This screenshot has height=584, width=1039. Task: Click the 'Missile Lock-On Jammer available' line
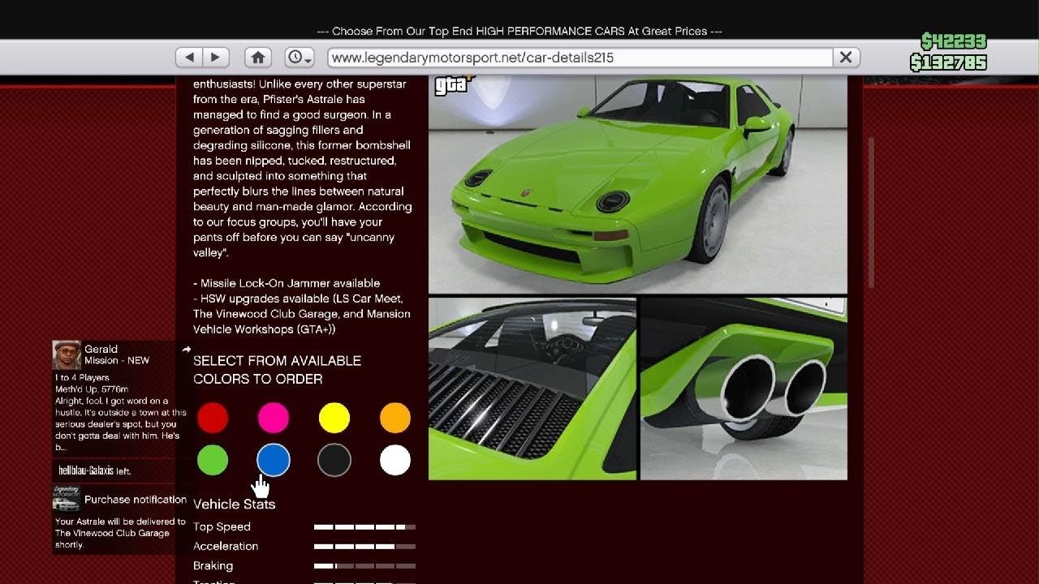pos(287,283)
